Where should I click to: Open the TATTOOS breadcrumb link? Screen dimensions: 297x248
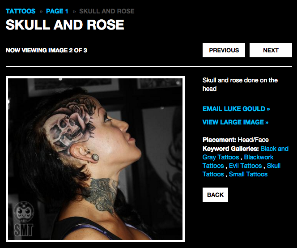click(21, 11)
